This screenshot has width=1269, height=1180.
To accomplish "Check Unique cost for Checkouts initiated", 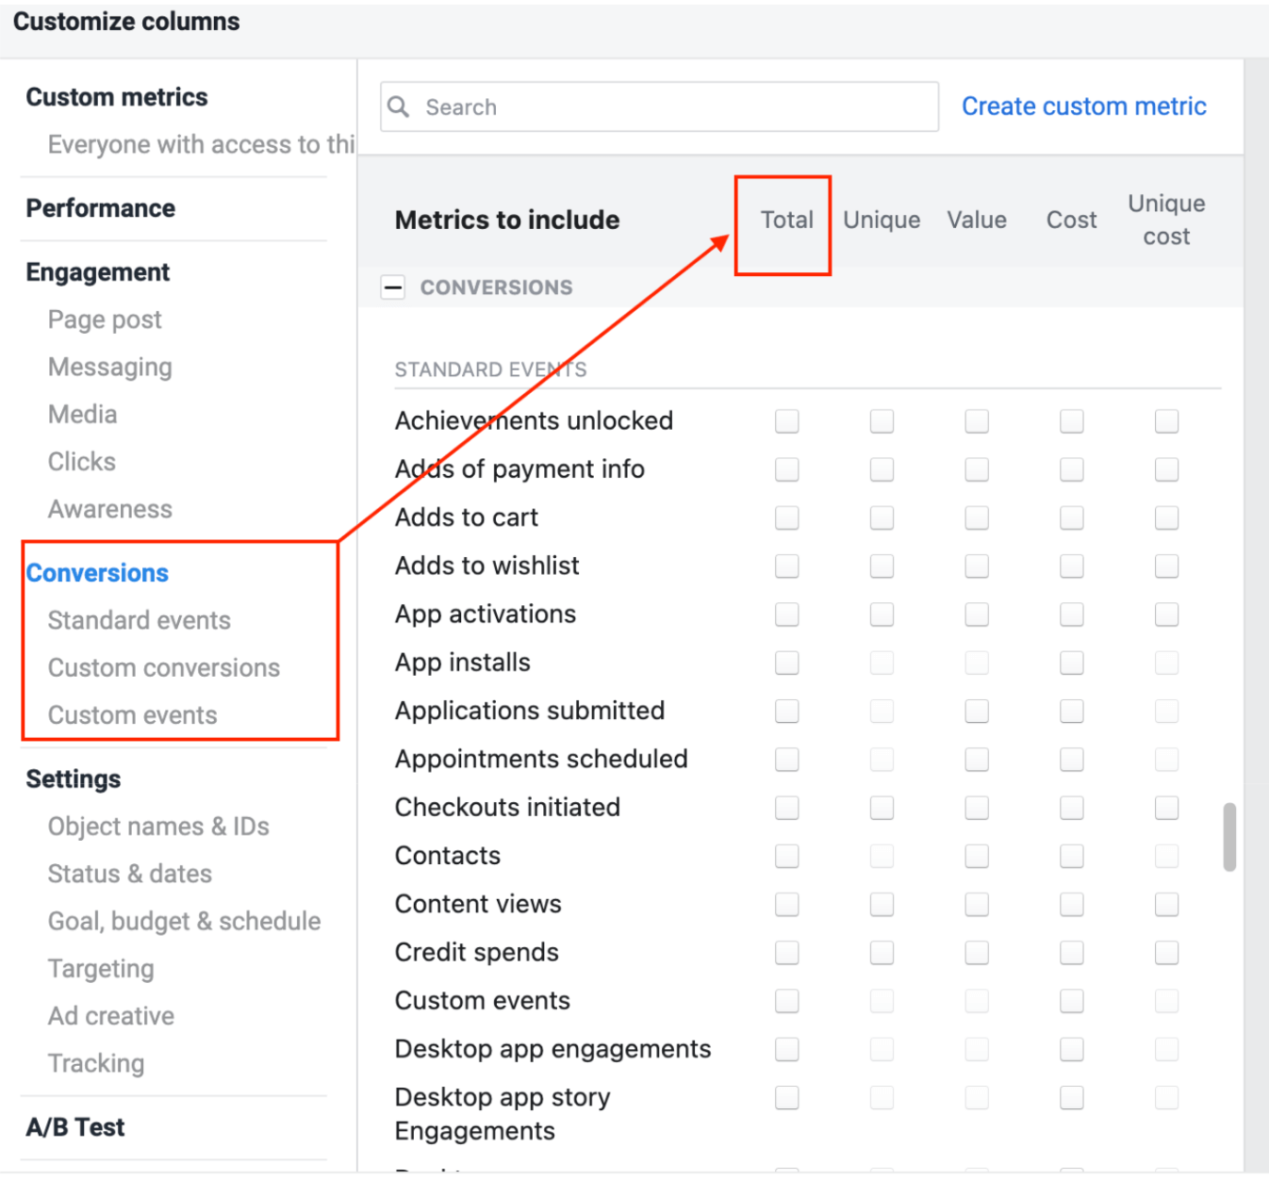I will pos(1167,808).
